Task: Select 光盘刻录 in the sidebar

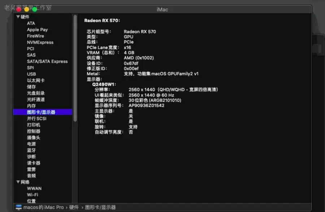Action: [x=36, y=93]
